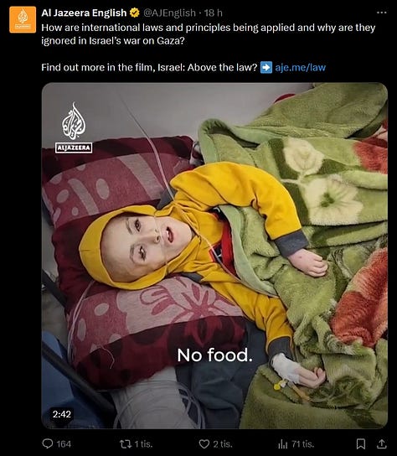
Task: Click the Al Jazeera watermark logo in video
Action: (x=74, y=127)
